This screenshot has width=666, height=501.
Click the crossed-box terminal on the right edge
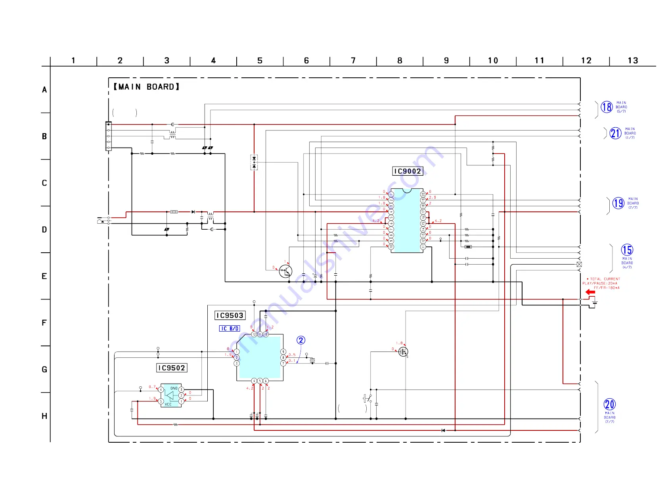pyautogui.click(x=579, y=264)
